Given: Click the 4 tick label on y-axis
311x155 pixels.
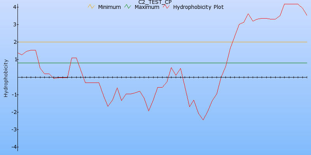Looking at the screenshot, I should 14,7.
